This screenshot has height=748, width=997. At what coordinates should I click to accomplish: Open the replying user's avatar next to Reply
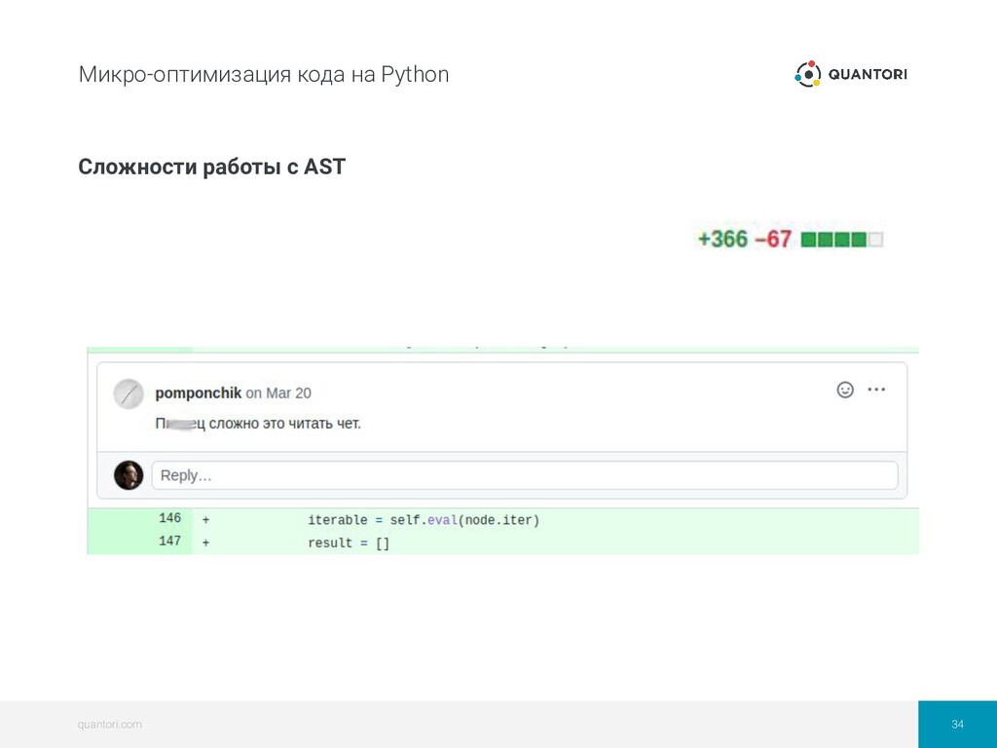tap(129, 475)
